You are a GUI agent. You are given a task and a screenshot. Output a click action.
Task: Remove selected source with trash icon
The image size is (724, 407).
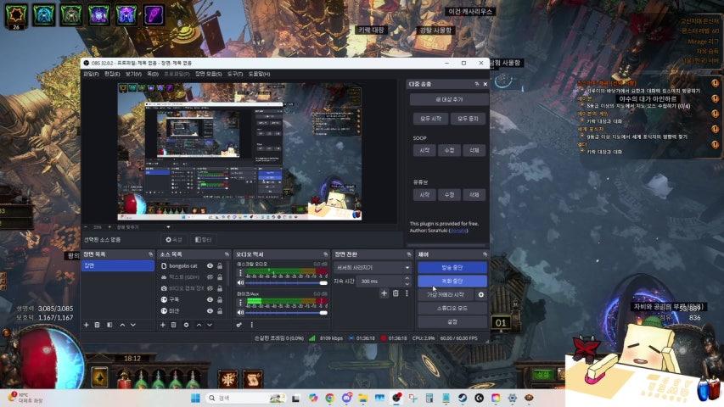pos(174,325)
